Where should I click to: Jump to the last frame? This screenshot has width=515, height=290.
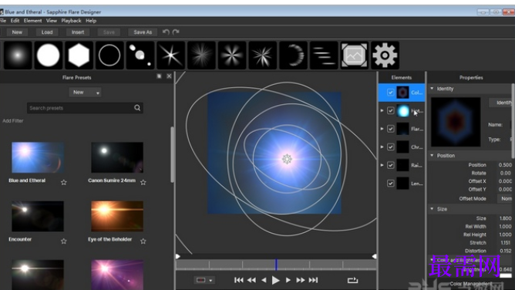click(x=313, y=280)
